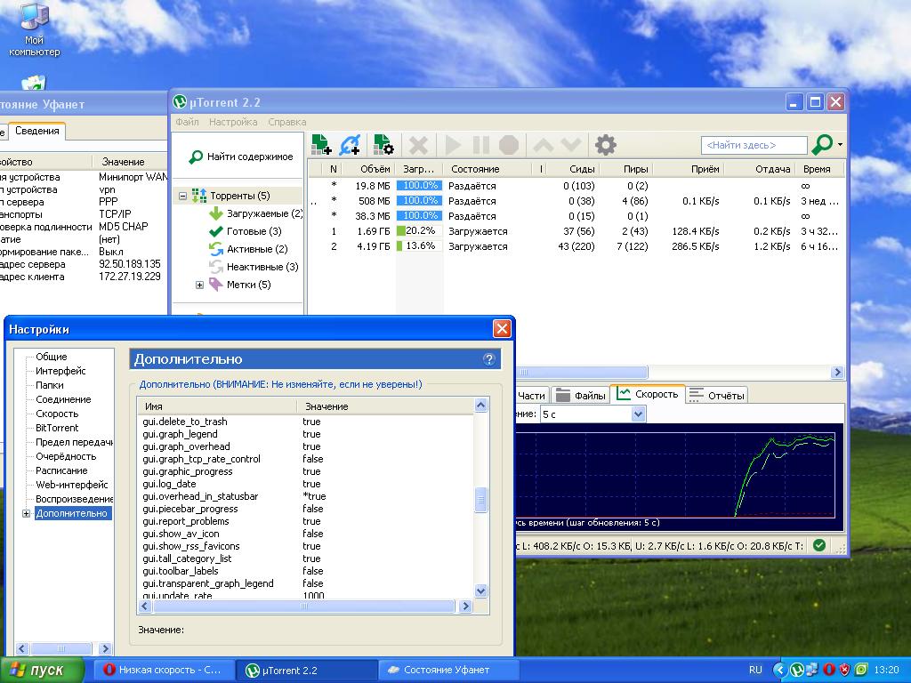Image resolution: width=911 pixels, height=683 pixels.
Task: Click the Move Up Queue arrow icon
Action: 544,145
